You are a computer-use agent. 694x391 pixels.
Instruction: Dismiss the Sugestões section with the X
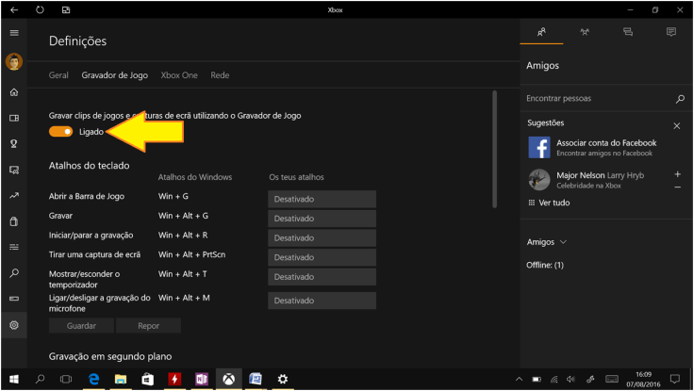click(677, 125)
